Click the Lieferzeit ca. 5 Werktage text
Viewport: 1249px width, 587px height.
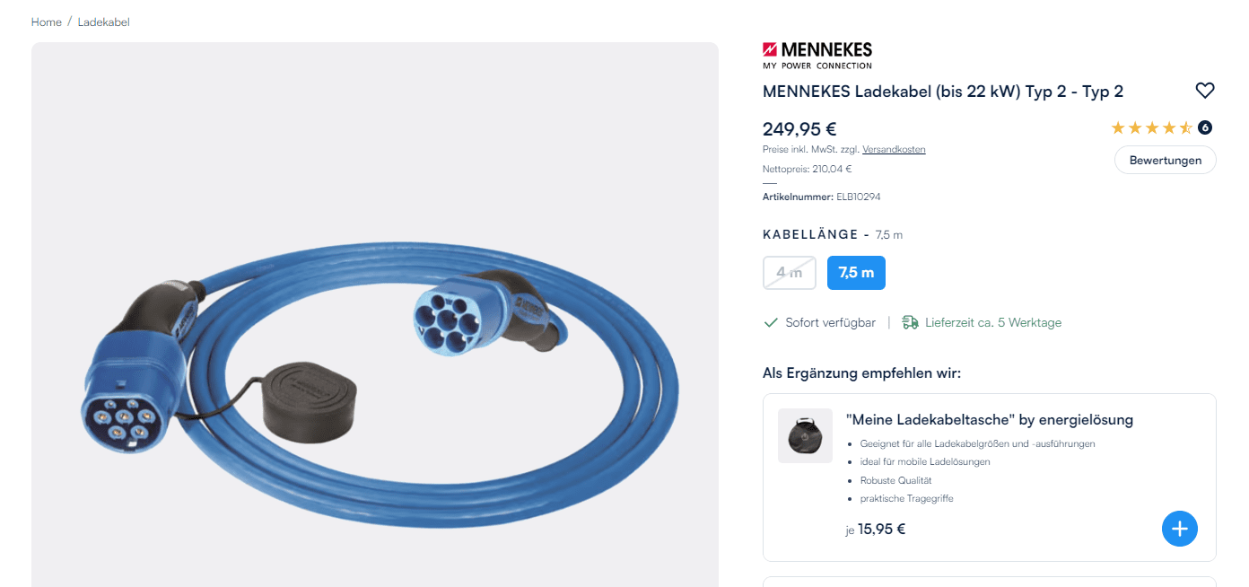(x=993, y=322)
